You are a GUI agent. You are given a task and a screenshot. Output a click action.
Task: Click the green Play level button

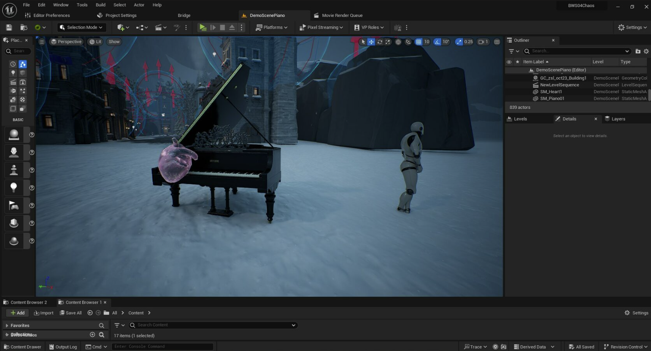click(x=203, y=27)
